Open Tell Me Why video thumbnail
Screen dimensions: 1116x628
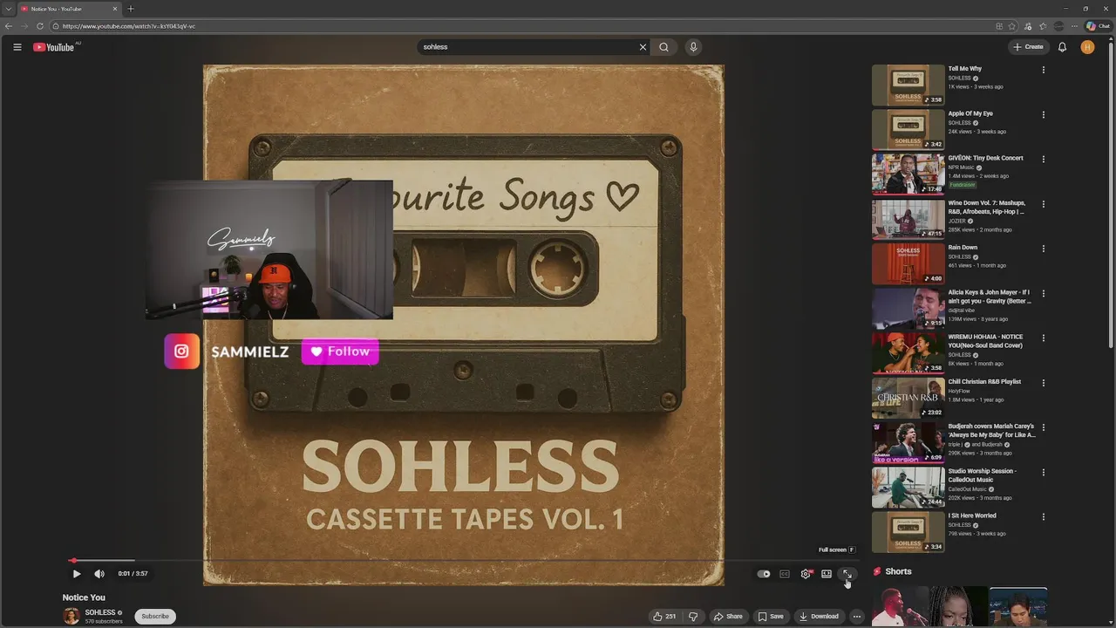coord(908,85)
